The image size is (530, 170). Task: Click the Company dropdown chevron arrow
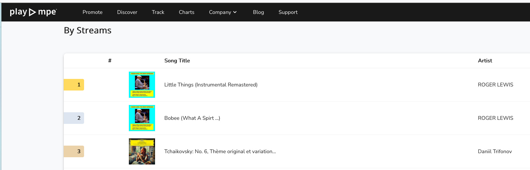235,12
